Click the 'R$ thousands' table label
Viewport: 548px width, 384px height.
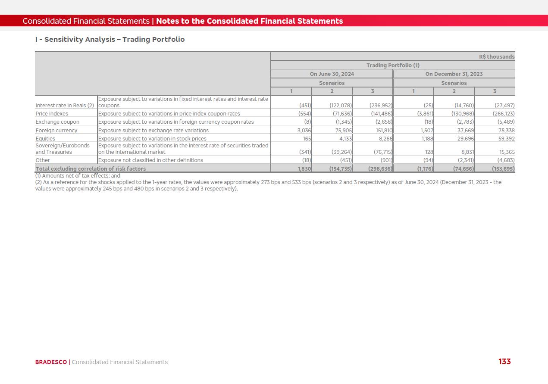[x=497, y=57]
